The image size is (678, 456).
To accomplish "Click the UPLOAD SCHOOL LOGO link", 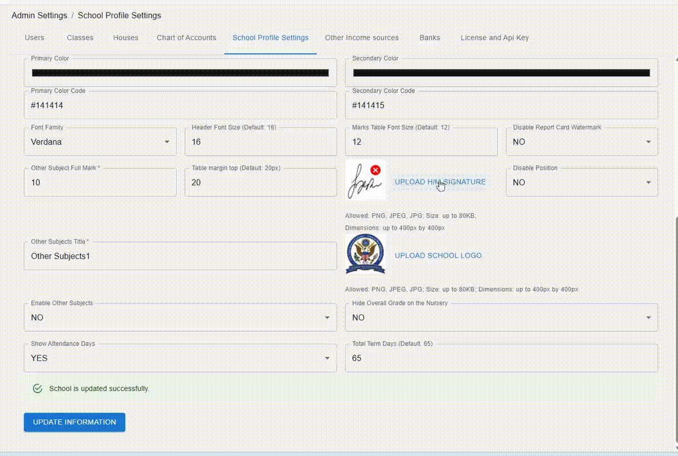I will point(438,255).
